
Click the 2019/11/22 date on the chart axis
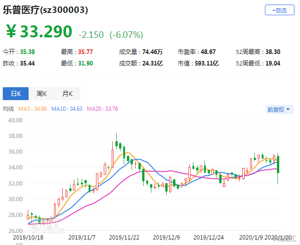124,238
